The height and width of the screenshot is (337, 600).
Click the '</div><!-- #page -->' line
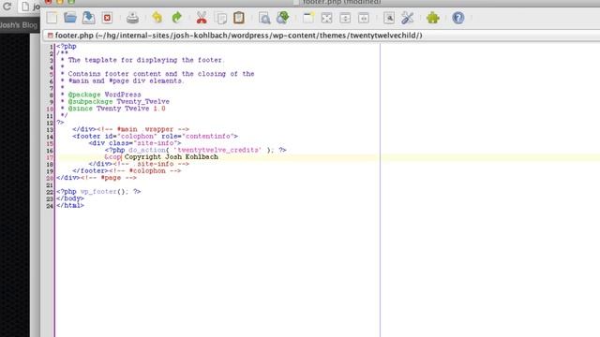pyautogui.click(x=97, y=178)
